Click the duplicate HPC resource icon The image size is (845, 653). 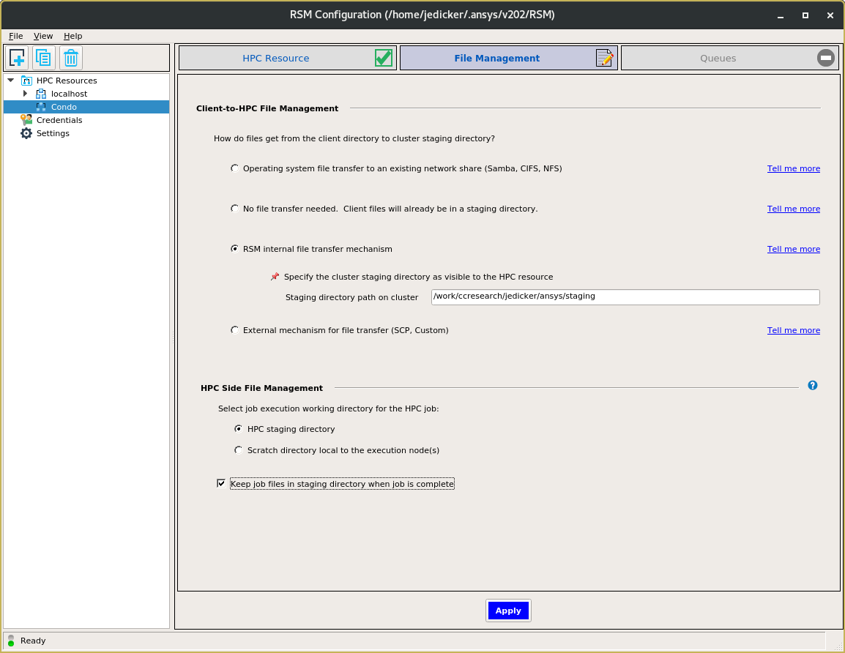pyautogui.click(x=44, y=58)
